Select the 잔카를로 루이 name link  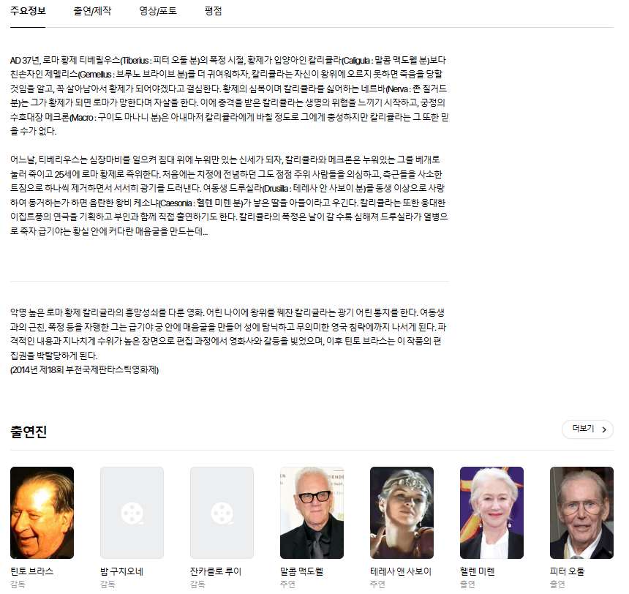[216, 571]
